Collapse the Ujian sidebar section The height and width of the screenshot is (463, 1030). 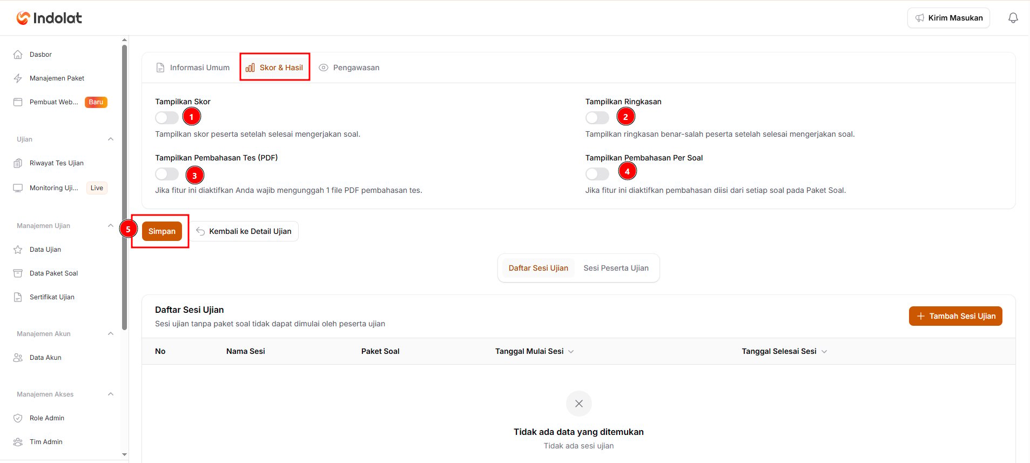(111, 139)
